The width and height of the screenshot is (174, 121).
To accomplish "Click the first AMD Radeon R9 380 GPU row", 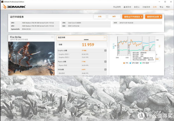I will (x=35, y=23).
